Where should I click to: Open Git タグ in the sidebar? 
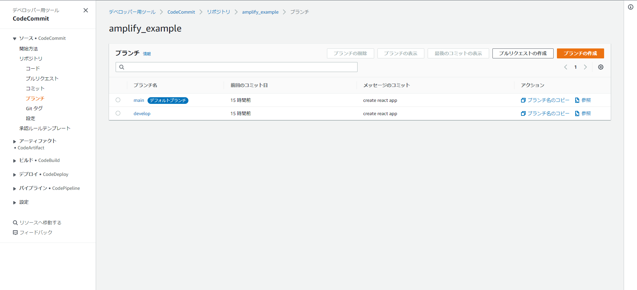[34, 109]
